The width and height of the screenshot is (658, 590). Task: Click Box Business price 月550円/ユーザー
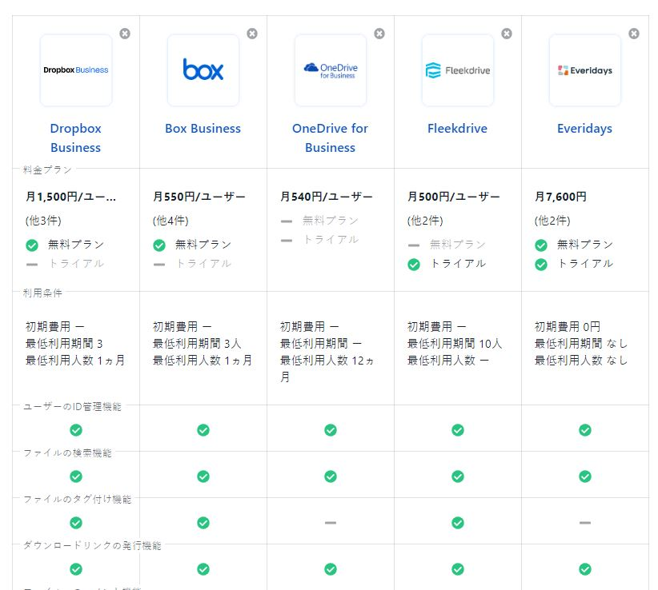(199, 197)
